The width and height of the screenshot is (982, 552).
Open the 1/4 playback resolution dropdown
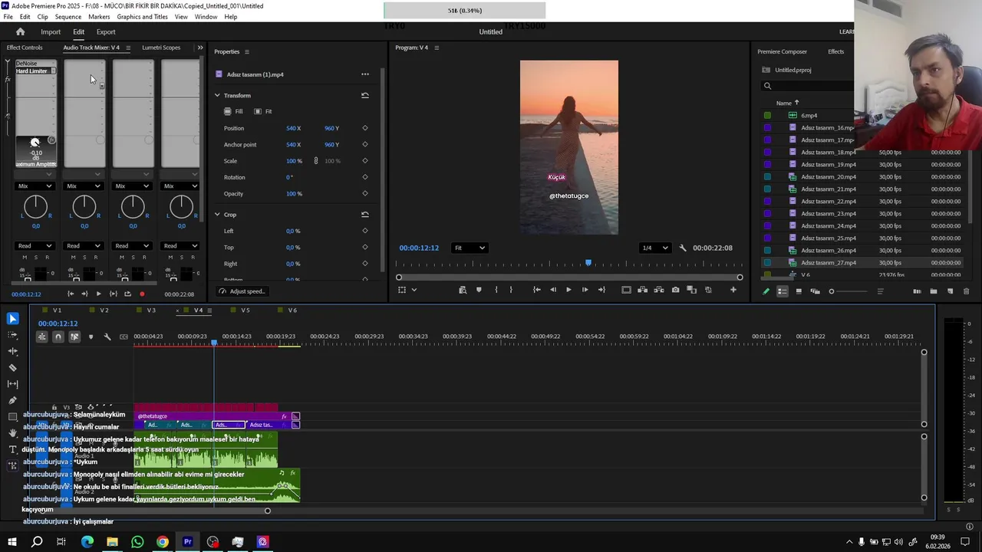[655, 248]
